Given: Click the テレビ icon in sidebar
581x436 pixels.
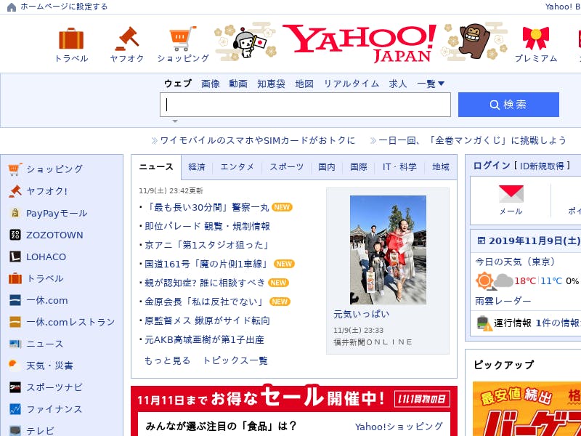Looking at the screenshot, I should 15,430.
